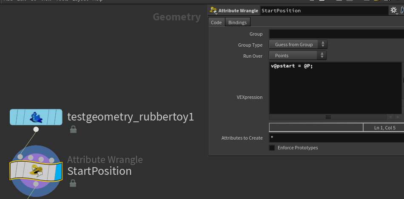The width and height of the screenshot is (404, 199).
Task: Click the editor scroll left arrow
Action: [390, 117]
